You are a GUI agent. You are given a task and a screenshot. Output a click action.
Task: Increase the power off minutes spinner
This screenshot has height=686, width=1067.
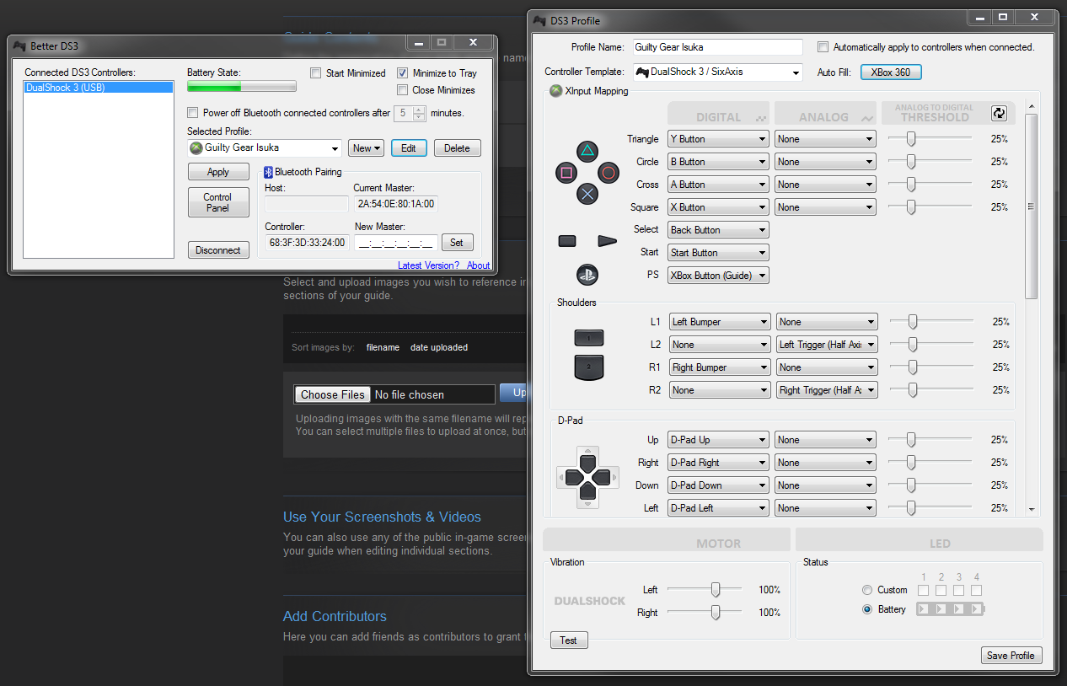420,110
